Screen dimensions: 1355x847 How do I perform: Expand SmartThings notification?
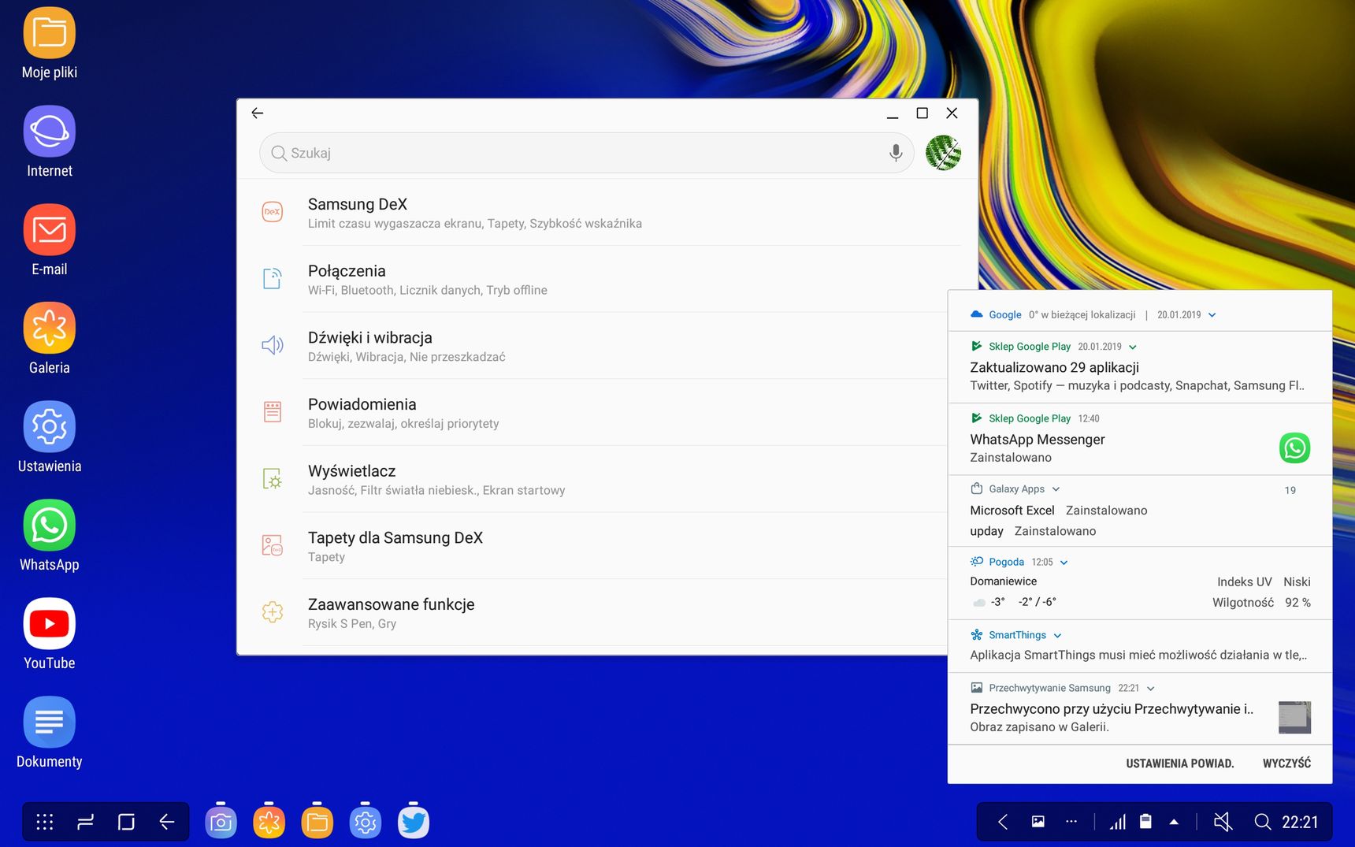coord(1057,636)
